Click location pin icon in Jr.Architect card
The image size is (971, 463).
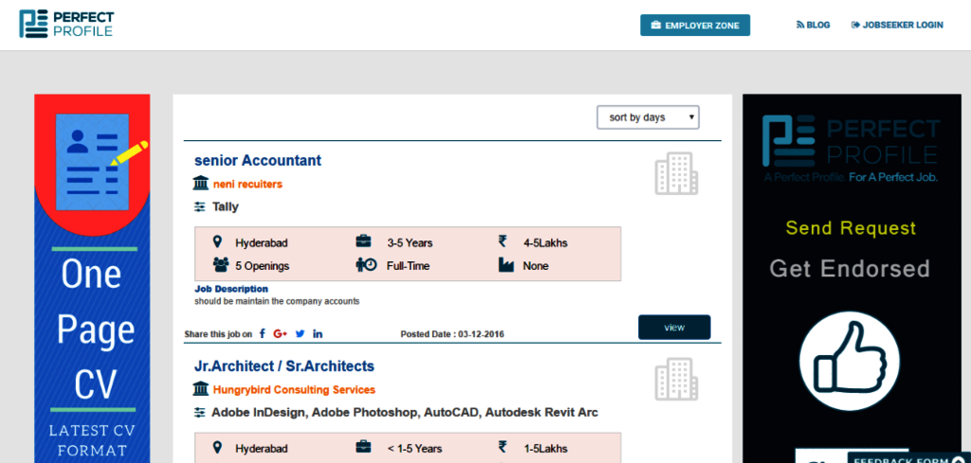217,447
